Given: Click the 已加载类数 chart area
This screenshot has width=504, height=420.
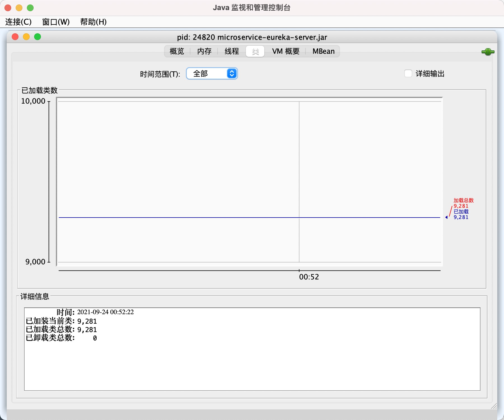Looking at the screenshot, I should pos(249,182).
